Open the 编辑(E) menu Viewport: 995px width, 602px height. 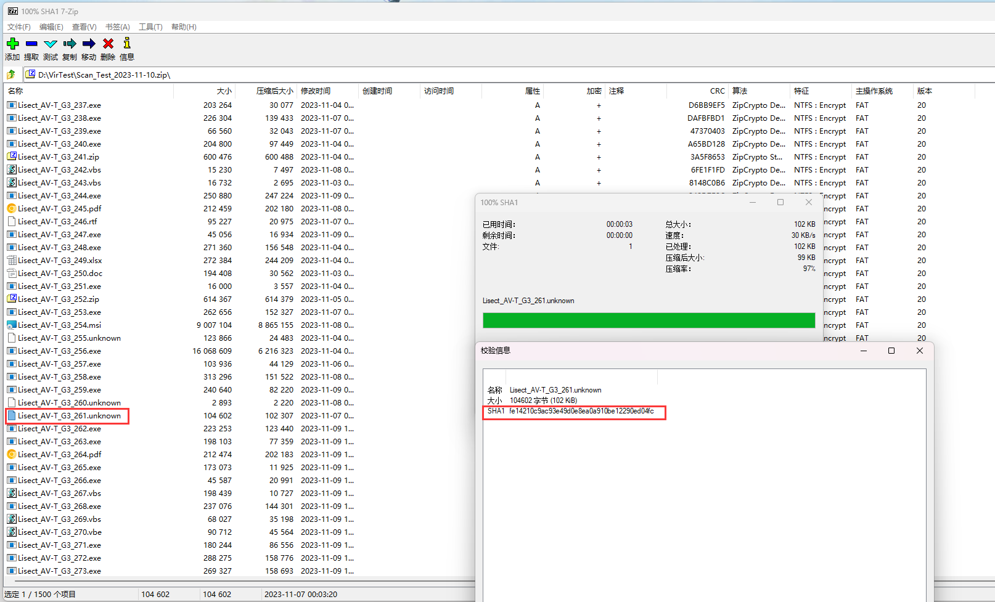(x=51, y=27)
